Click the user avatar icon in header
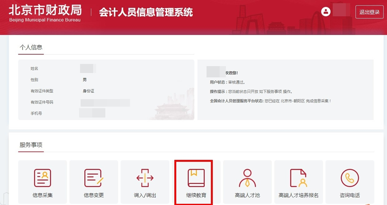This screenshot has width=387, height=205. point(326,12)
